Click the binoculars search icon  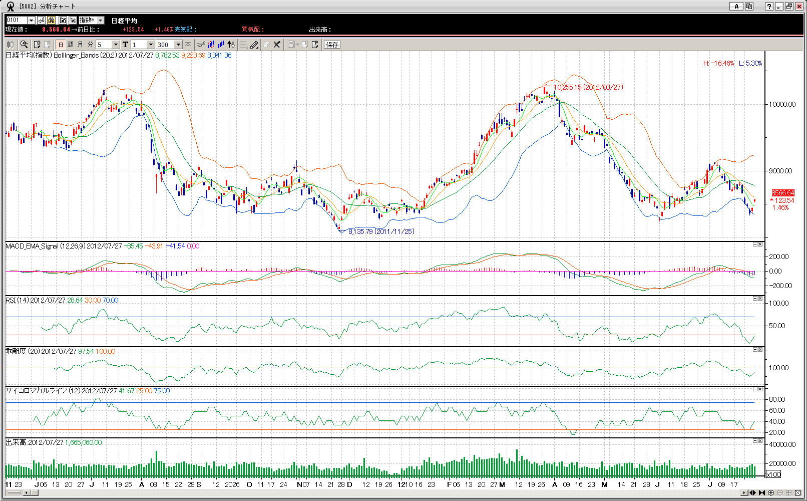click(52, 20)
